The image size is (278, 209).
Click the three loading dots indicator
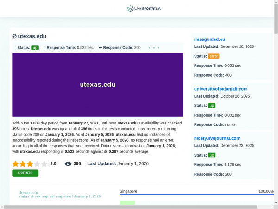pos(154,48)
